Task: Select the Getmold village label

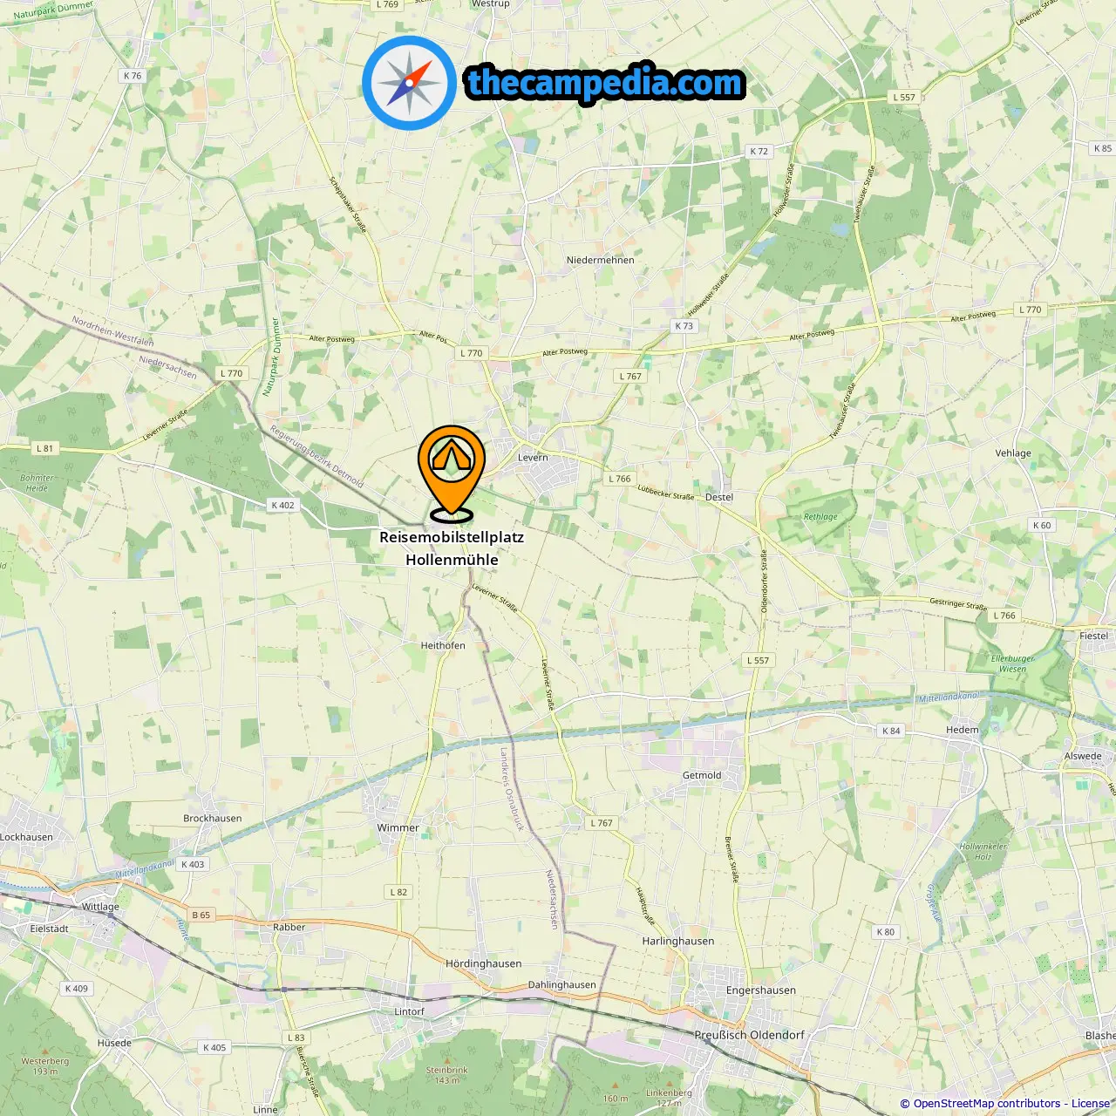Action: [x=702, y=775]
